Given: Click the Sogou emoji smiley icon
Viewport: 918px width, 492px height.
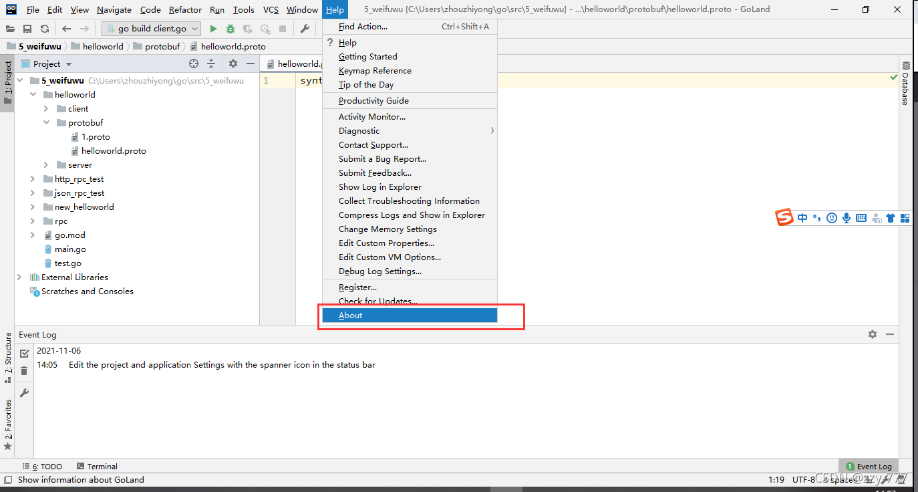Looking at the screenshot, I should tap(832, 218).
